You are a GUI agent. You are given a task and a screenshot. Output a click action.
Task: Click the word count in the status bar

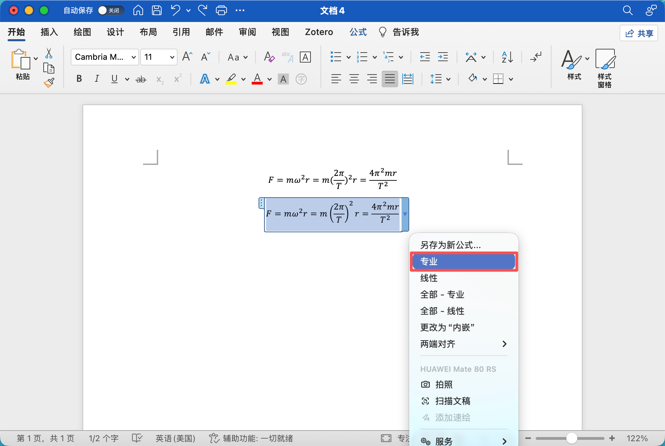pos(103,438)
